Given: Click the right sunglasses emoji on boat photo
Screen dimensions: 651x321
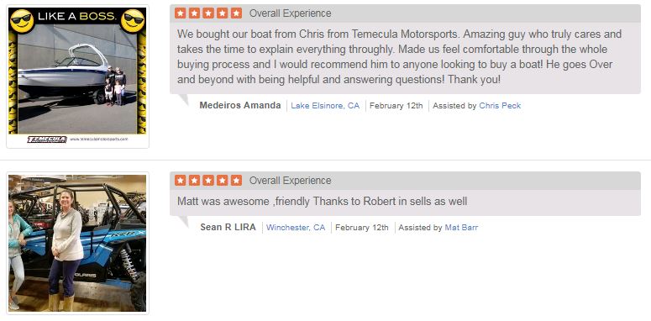Looking at the screenshot, I should pos(133,21).
